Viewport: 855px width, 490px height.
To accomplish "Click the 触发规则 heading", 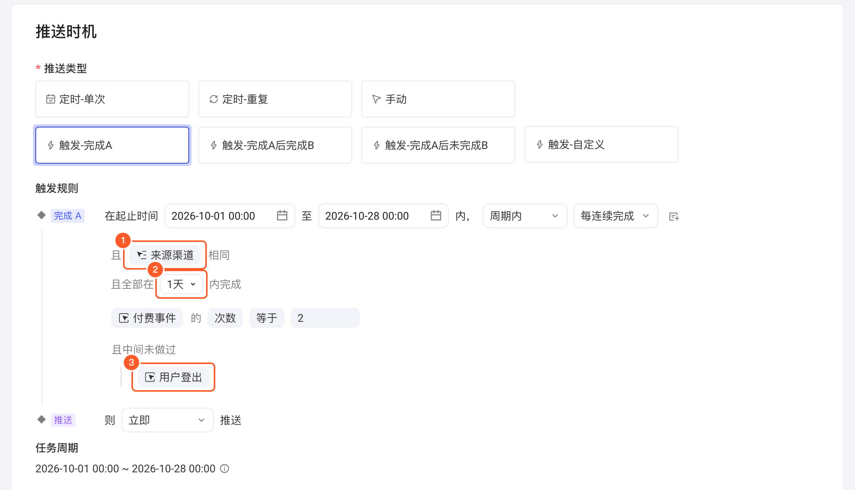I will coord(57,188).
